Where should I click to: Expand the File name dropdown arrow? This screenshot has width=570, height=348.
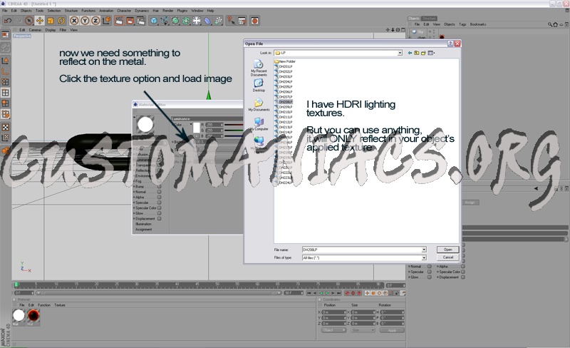click(x=424, y=250)
